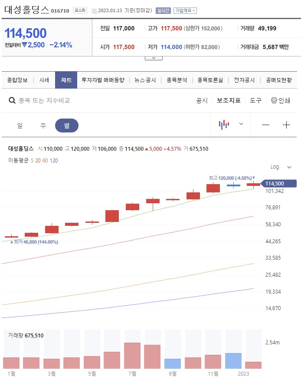The image size is (301, 380).
Task: Click the 종목 또는 지수비교 search field
Action: coord(44,100)
